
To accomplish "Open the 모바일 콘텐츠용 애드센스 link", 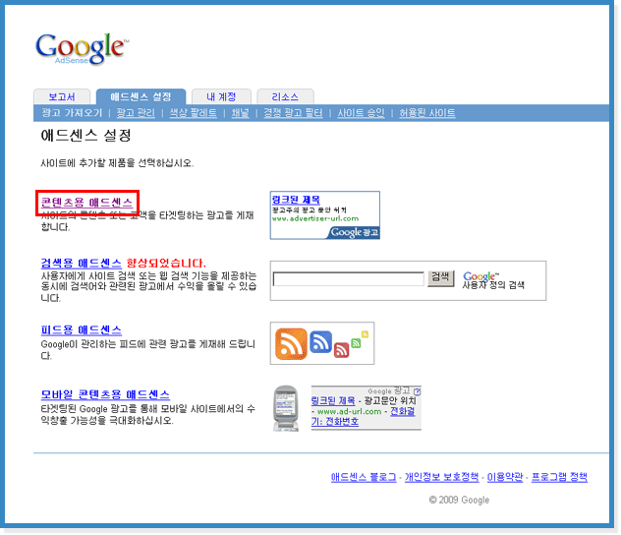I will pos(105,393).
